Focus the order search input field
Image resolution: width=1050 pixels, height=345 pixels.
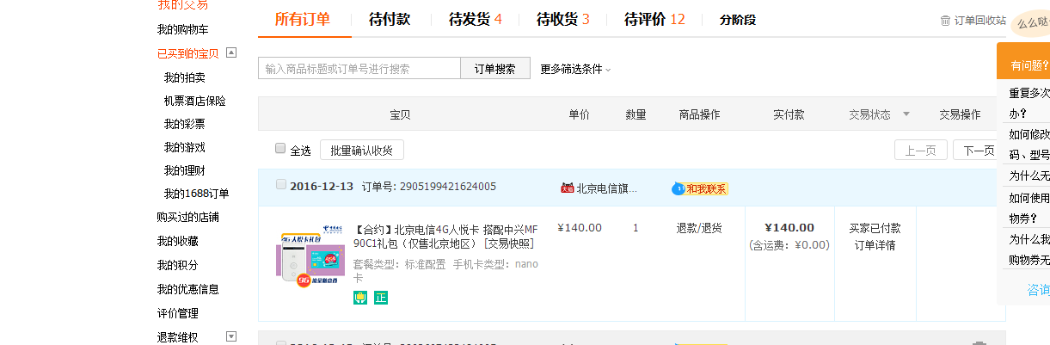click(x=359, y=69)
